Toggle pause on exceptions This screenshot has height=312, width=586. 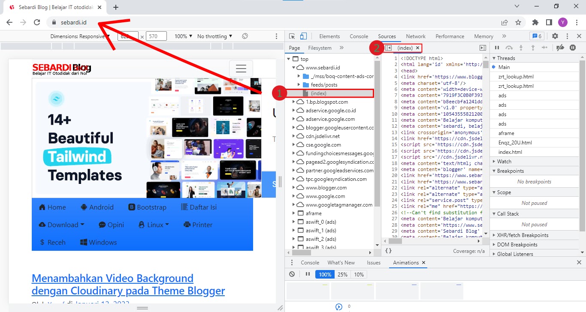tap(573, 48)
